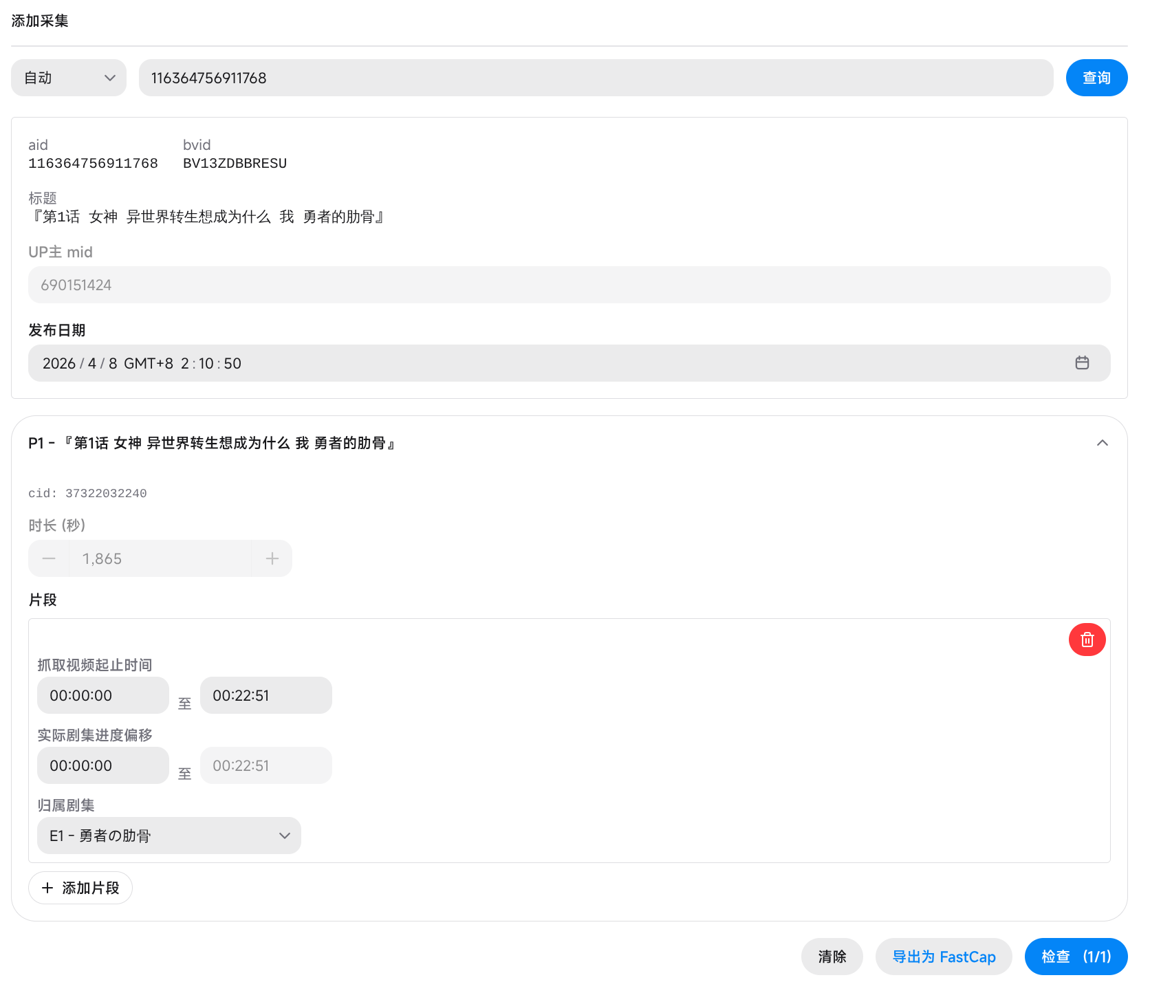Click the capture end time 00:22:51 field
Image resolution: width=1150 pixels, height=982 pixels.
point(265,695)
